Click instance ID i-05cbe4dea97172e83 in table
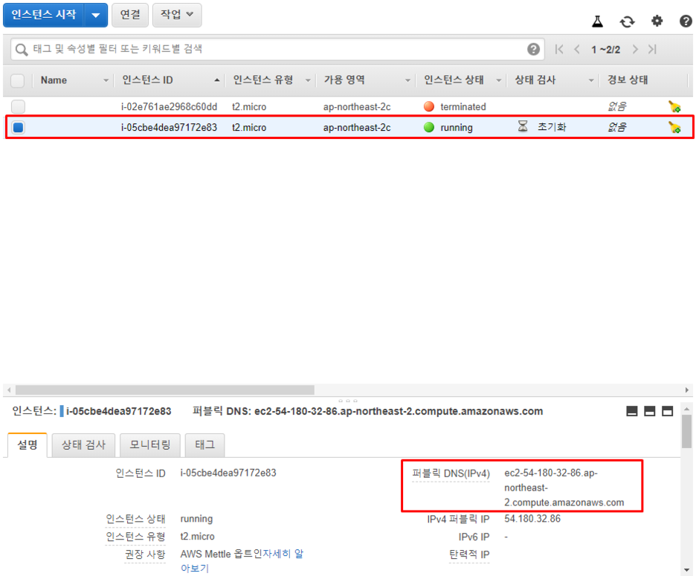 [169, 127]
